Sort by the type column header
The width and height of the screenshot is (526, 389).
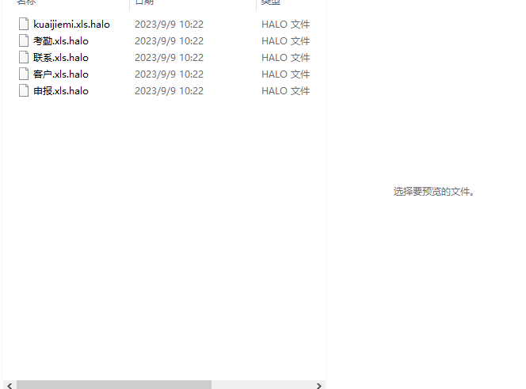point(270,2)
